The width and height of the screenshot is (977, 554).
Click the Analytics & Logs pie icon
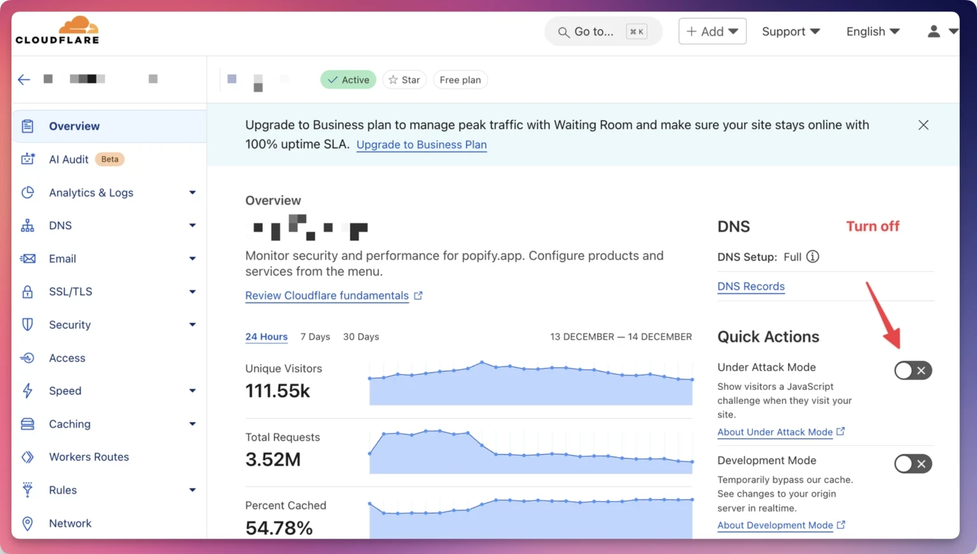pyautogui.click(x=27, y=192)
